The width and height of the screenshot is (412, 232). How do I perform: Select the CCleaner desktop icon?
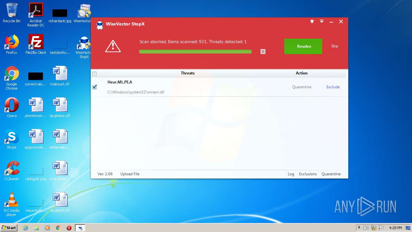click(x=12, y=171)
